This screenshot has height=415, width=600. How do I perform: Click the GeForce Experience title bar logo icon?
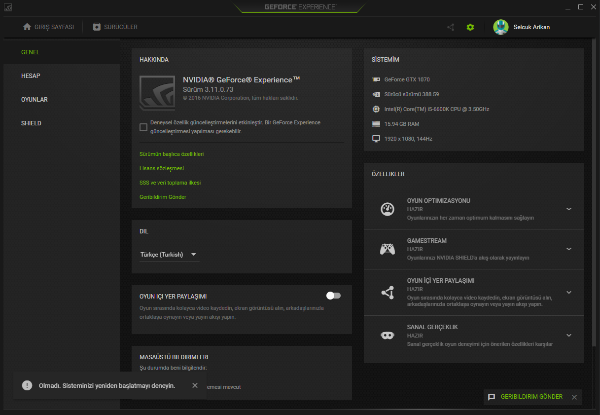tap(8, 7)
